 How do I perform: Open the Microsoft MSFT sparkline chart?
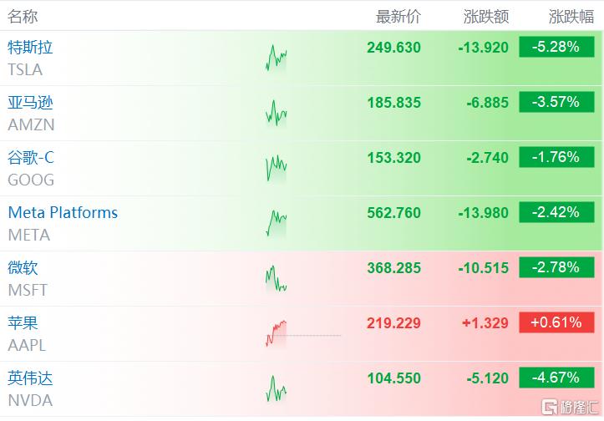(277, 278)
